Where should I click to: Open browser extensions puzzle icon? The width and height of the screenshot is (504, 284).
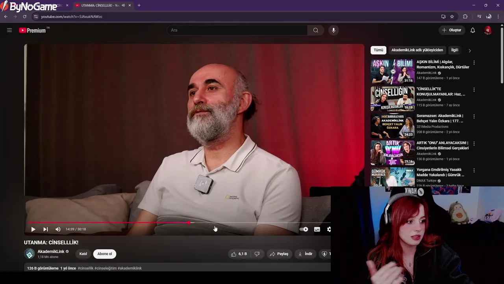(x=465, y=17)
